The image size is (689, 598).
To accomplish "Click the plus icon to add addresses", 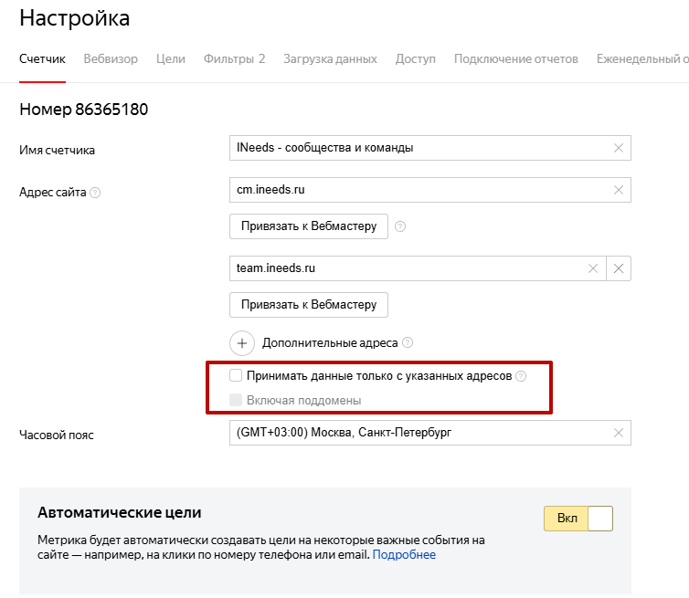I will pyautogui.click(x=242, y=343).
